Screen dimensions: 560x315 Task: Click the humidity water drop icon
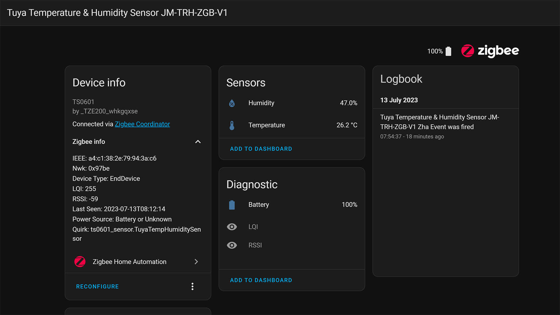(x=232, y=103)
